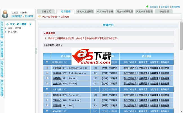183x113 pixels.
Task: Click 添加新的一级栏目 link
Action: [x=54, y=45]
